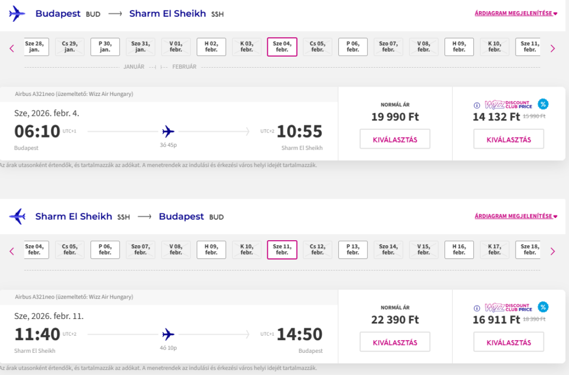Expand outbound Árdiagram megjelenítése price chart
This screenshot has height=375, width=569.
coord(516,13)
